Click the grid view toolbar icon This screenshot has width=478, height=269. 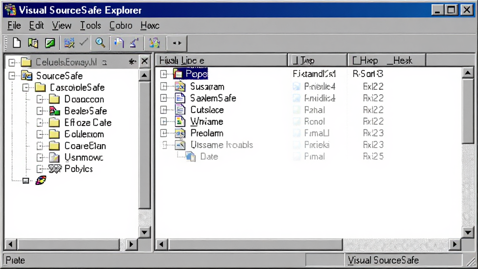[69, 43]
